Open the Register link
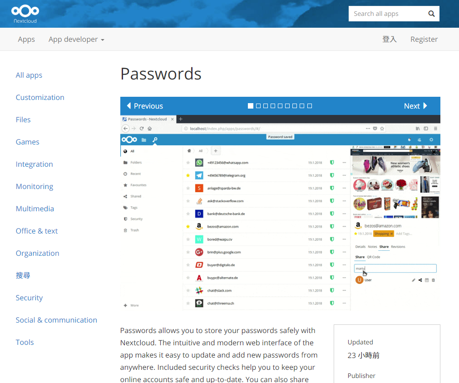 point(424,39)
